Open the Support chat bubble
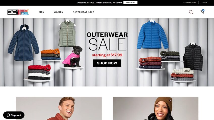Image resolution: width=214 pixels, height=120 pixels. click(14, 115)
